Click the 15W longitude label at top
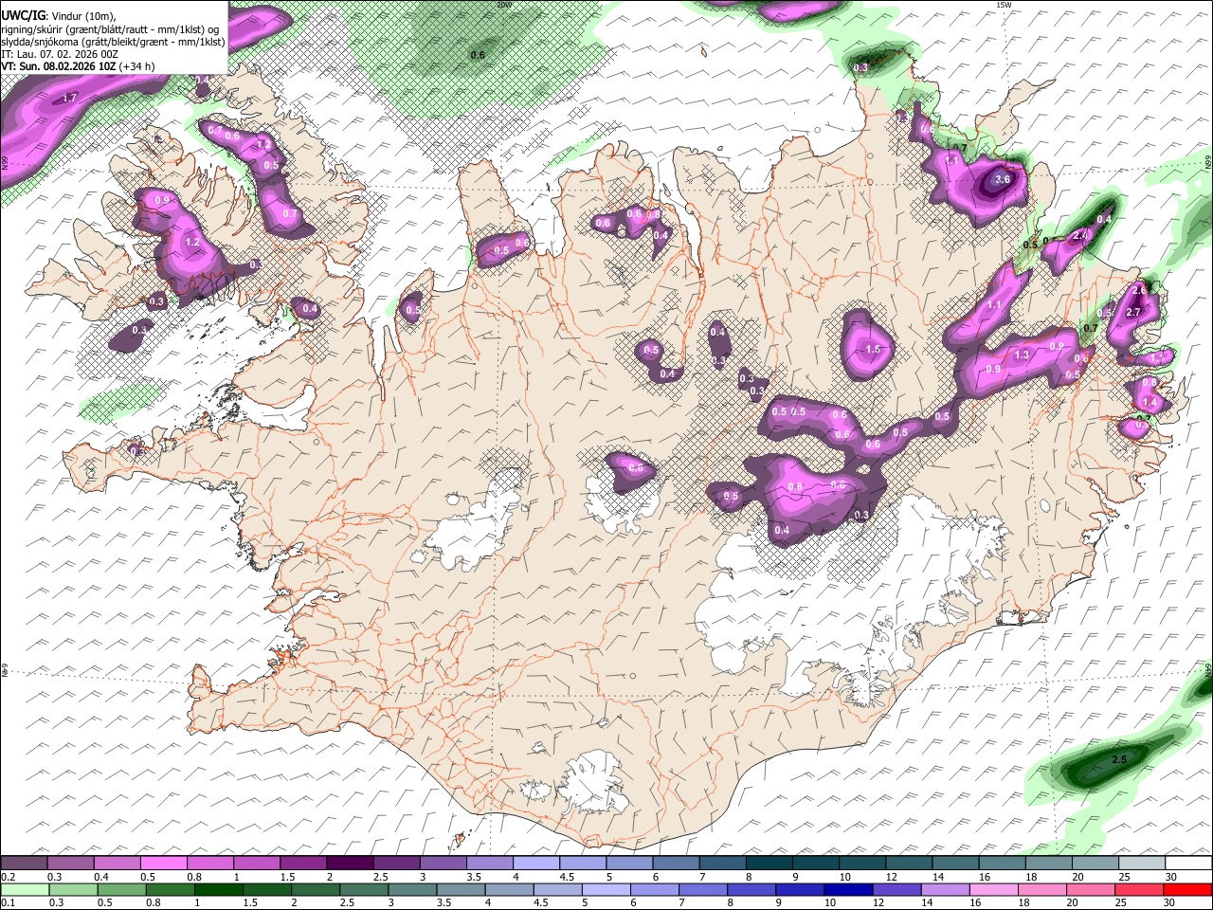 1004,5
